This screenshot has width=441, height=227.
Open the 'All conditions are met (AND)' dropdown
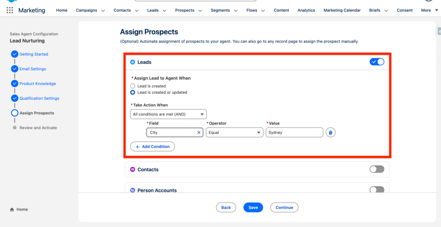pyautogui.click(x=168, y=114)
